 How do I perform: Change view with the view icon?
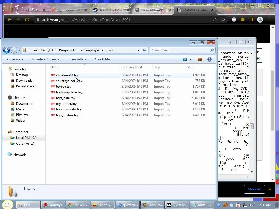tap(185, 59)
